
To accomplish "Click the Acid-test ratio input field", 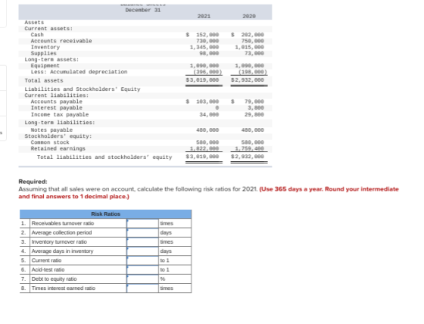I will 142,269.
